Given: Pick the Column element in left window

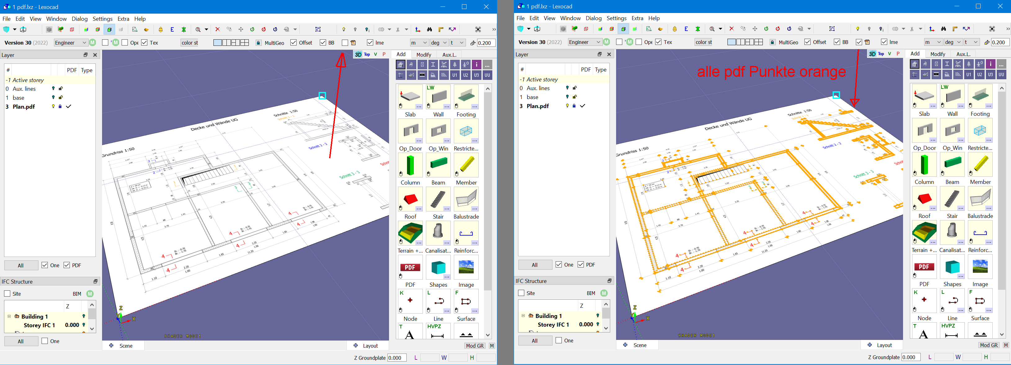Looking at the screenshot, I should tap(410, 165).
